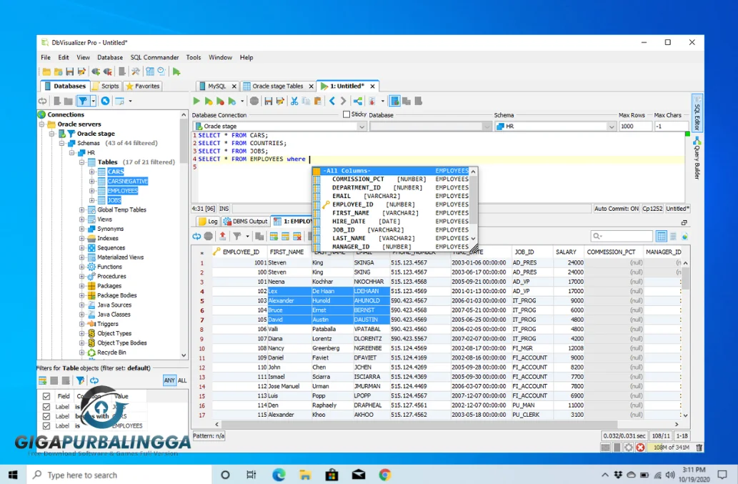Viewport: 738px width, 484px height.
Task: Go to next statement with grey right arrow
Action: pos(343,101)
